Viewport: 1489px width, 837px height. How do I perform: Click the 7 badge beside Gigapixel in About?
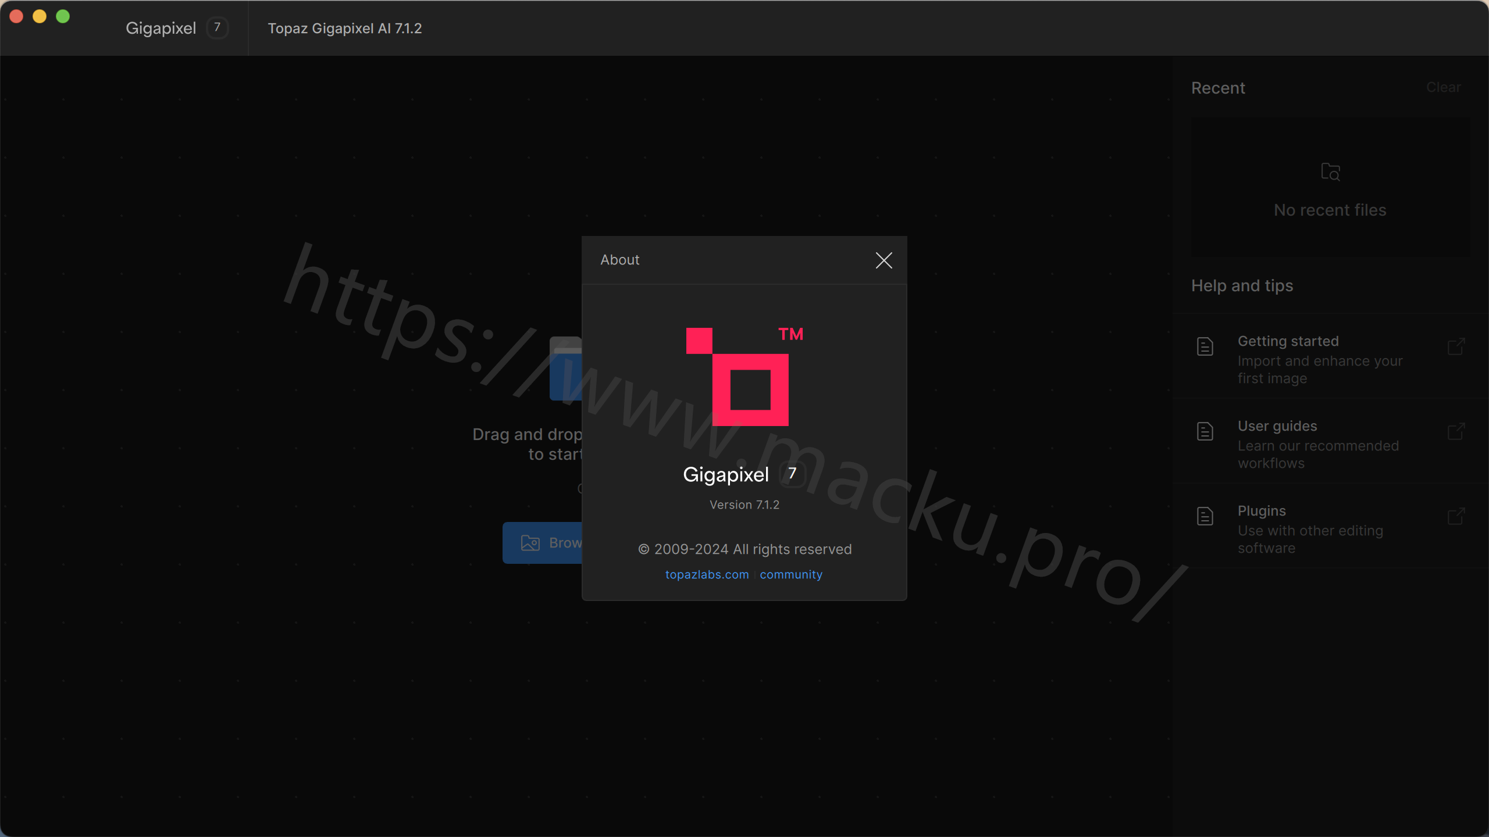pos(792,474)
